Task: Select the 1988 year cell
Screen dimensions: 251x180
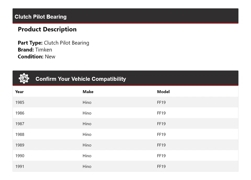Action: coord(20,134)
